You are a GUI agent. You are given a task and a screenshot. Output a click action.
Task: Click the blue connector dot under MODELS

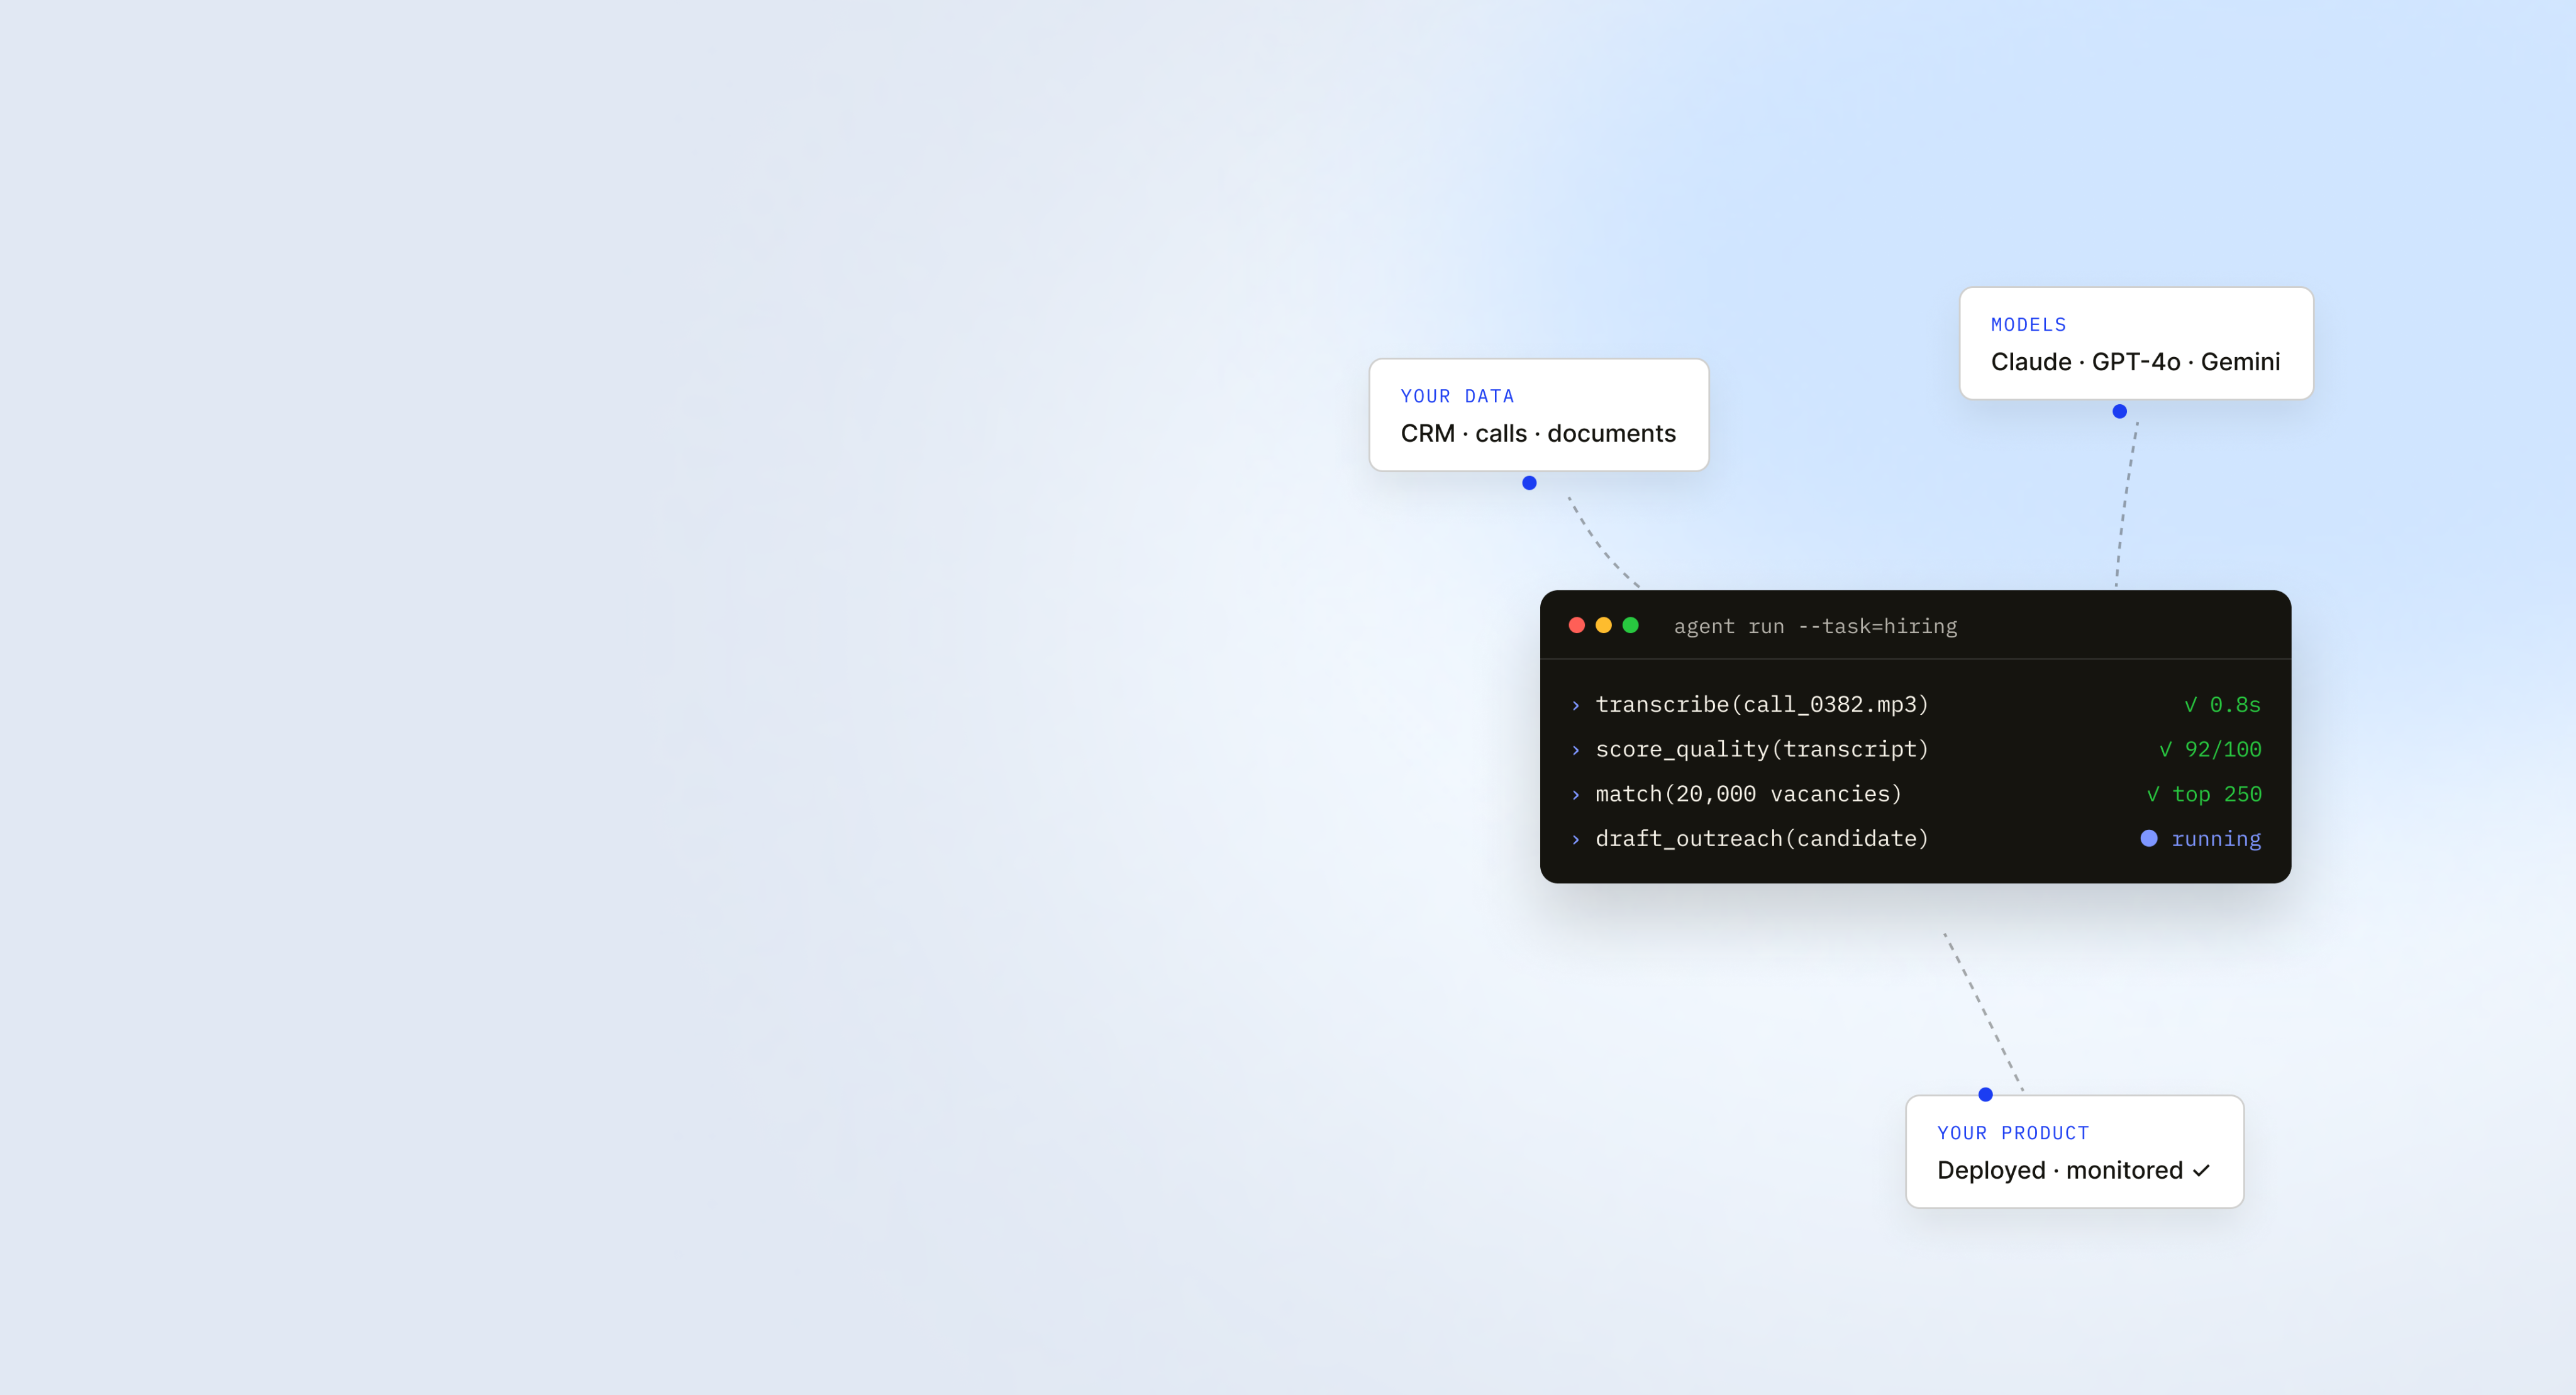tap(2119, 411)
